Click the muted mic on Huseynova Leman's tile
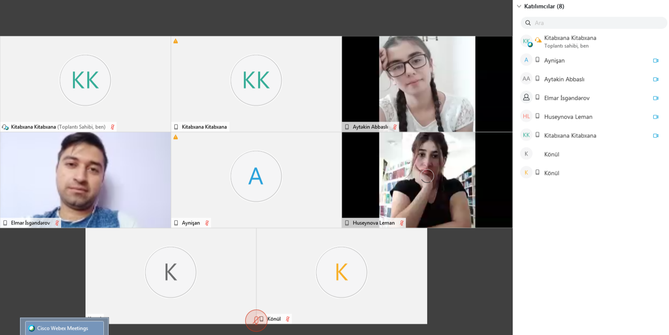 tap(402, 223)
